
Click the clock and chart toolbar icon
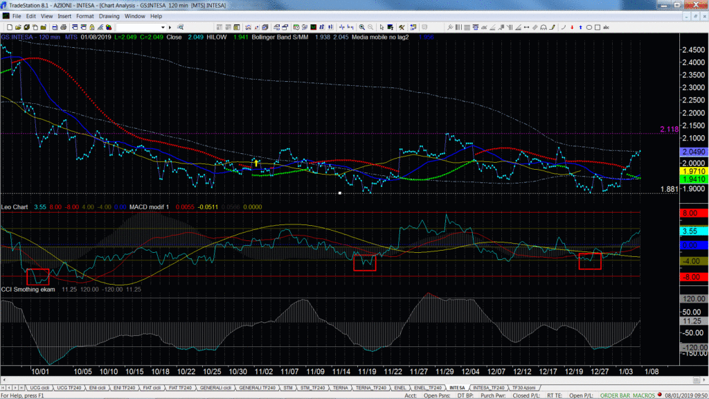click(296, 27)
